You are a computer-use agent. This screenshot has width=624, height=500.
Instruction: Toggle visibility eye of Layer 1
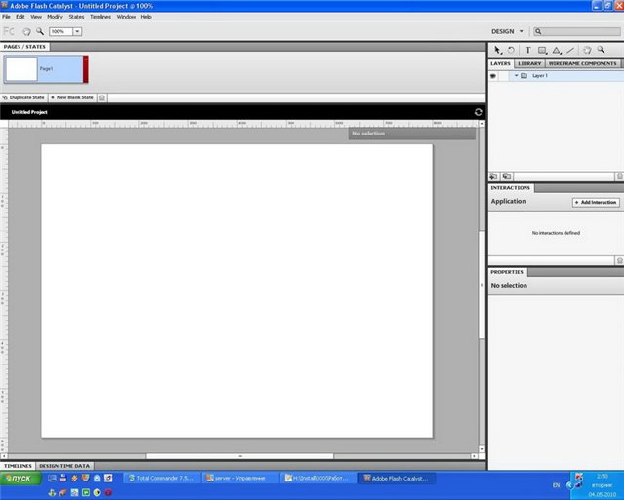point(493,75)
